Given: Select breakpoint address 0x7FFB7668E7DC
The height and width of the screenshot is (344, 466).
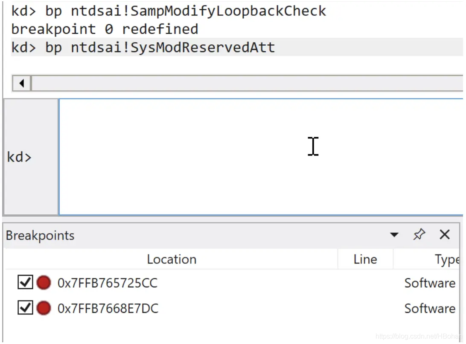Looking at the screenshot, I should pyautogui.click(x=108, y=308).
